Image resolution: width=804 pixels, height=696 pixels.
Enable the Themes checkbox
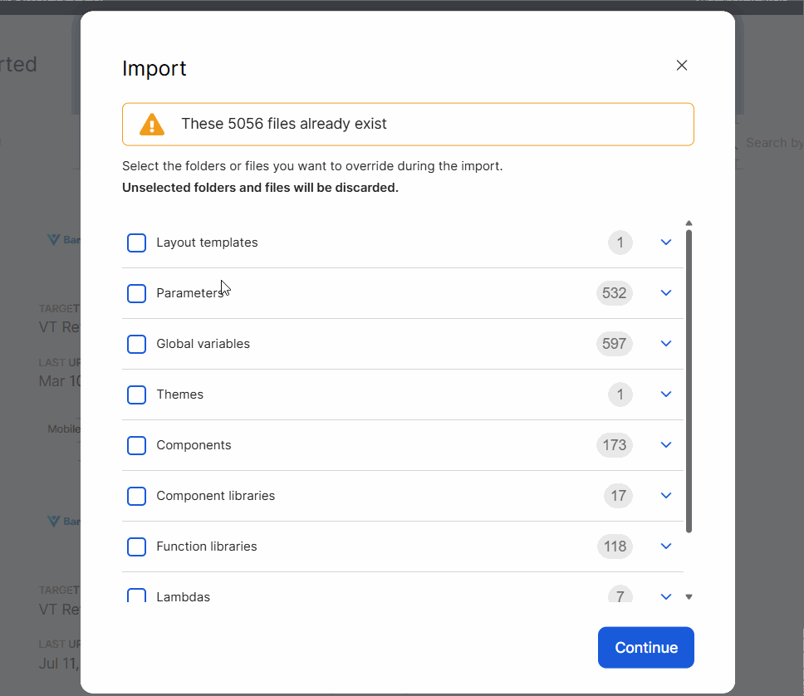pos(136,395)
